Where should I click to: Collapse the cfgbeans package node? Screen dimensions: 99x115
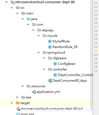tap(44, 58)
